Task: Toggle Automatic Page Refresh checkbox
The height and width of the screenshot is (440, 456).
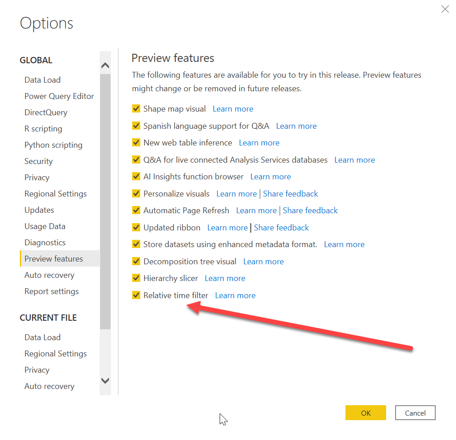Action: point(136,210)
